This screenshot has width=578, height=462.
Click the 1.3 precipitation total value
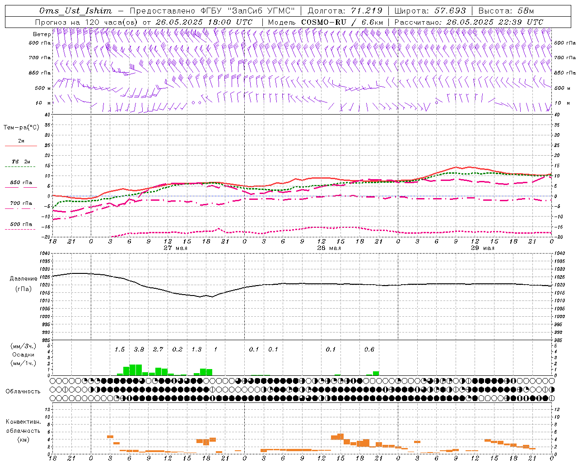pos(196,350)
